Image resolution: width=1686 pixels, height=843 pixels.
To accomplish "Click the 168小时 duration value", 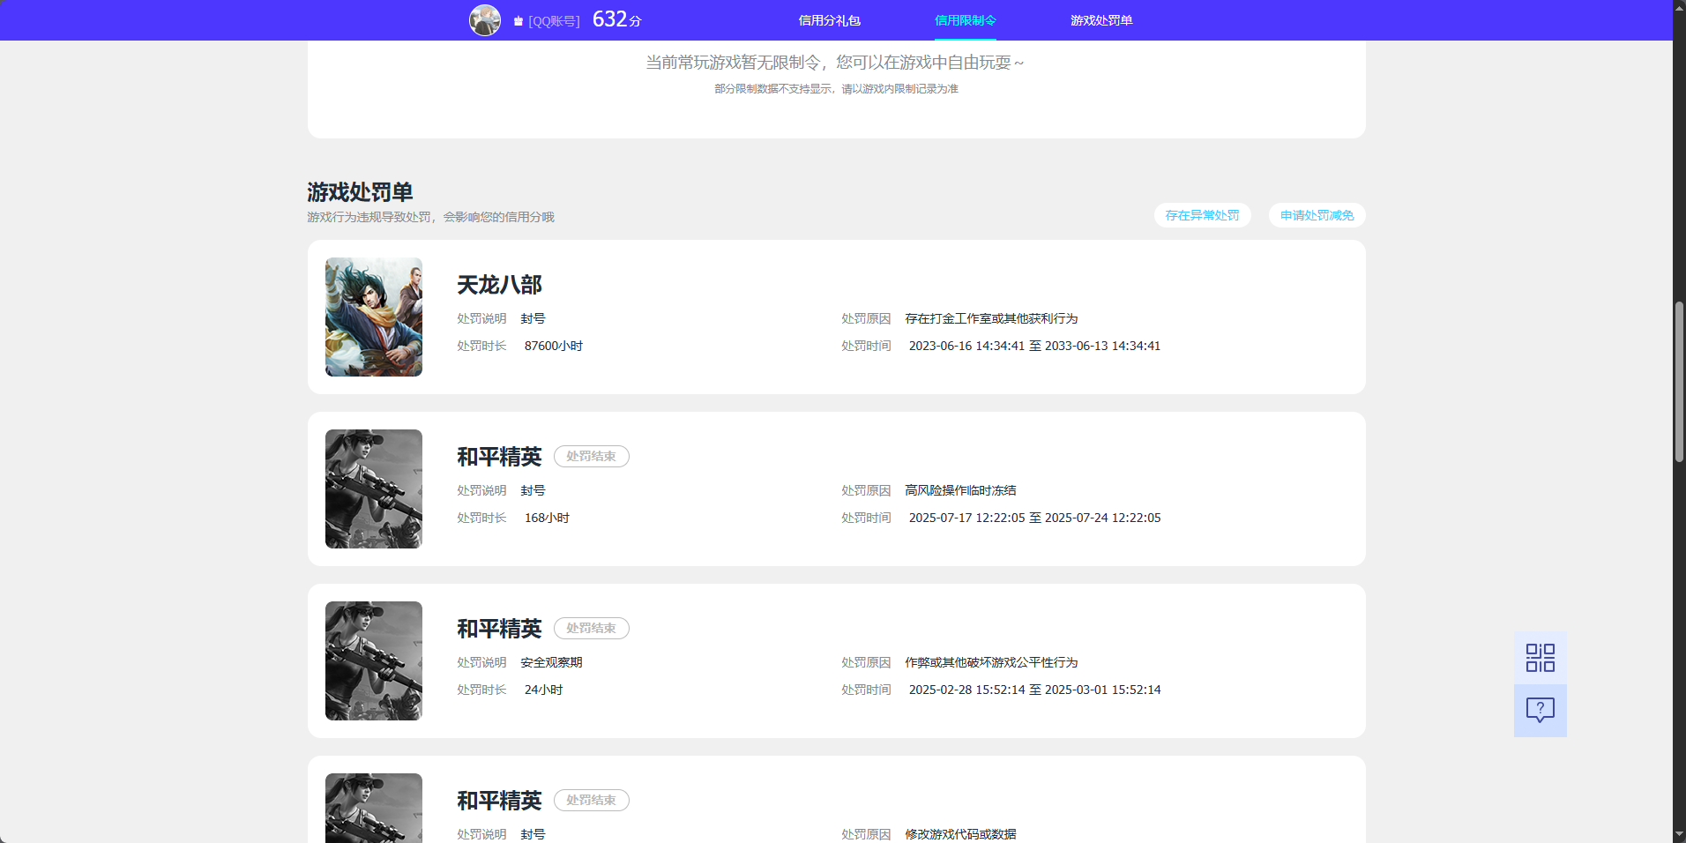I will [547, 518].
